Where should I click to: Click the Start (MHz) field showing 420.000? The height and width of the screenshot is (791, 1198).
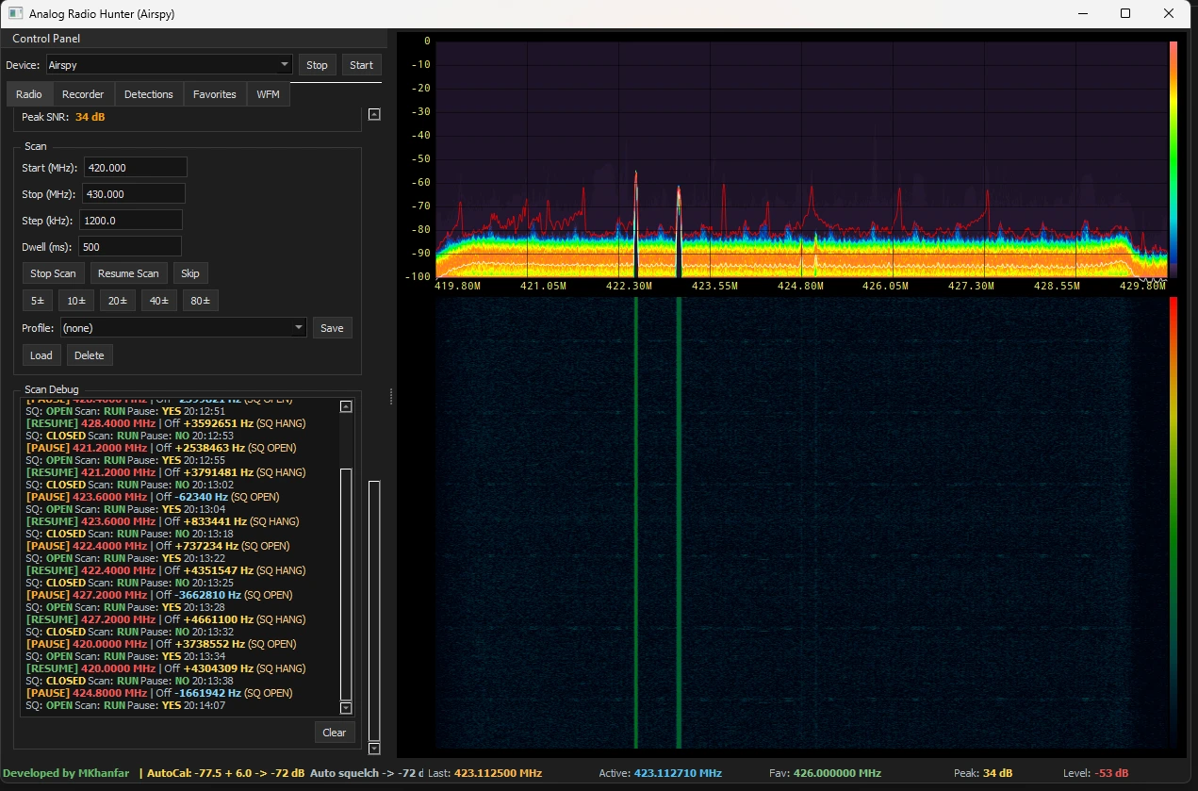tap(135, 166)
